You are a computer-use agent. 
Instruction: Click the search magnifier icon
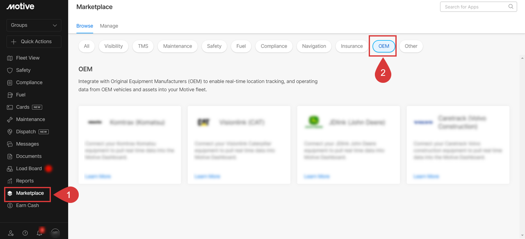[x=511, y=7]
